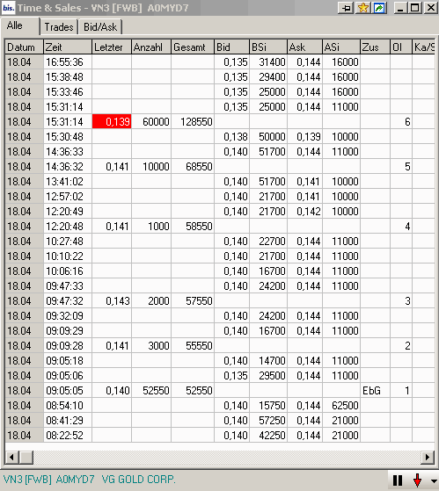Viewport: 439px width, 491px height.
Task: Click time cell 08:22:52
Action: click(68, 436)
